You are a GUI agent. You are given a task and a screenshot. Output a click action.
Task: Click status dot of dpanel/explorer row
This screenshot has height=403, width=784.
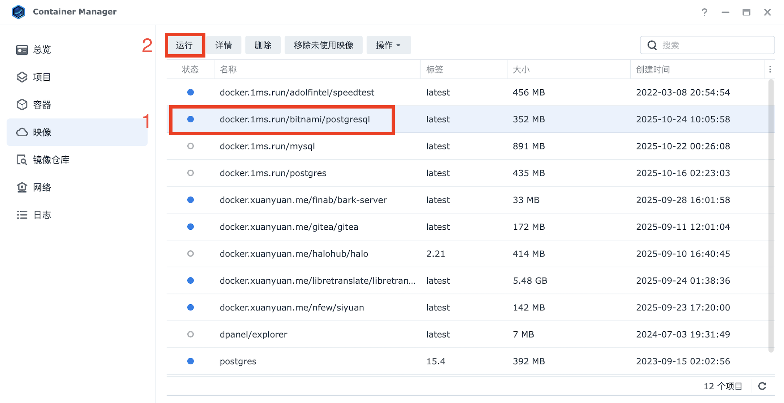click(x=191, y=334)
